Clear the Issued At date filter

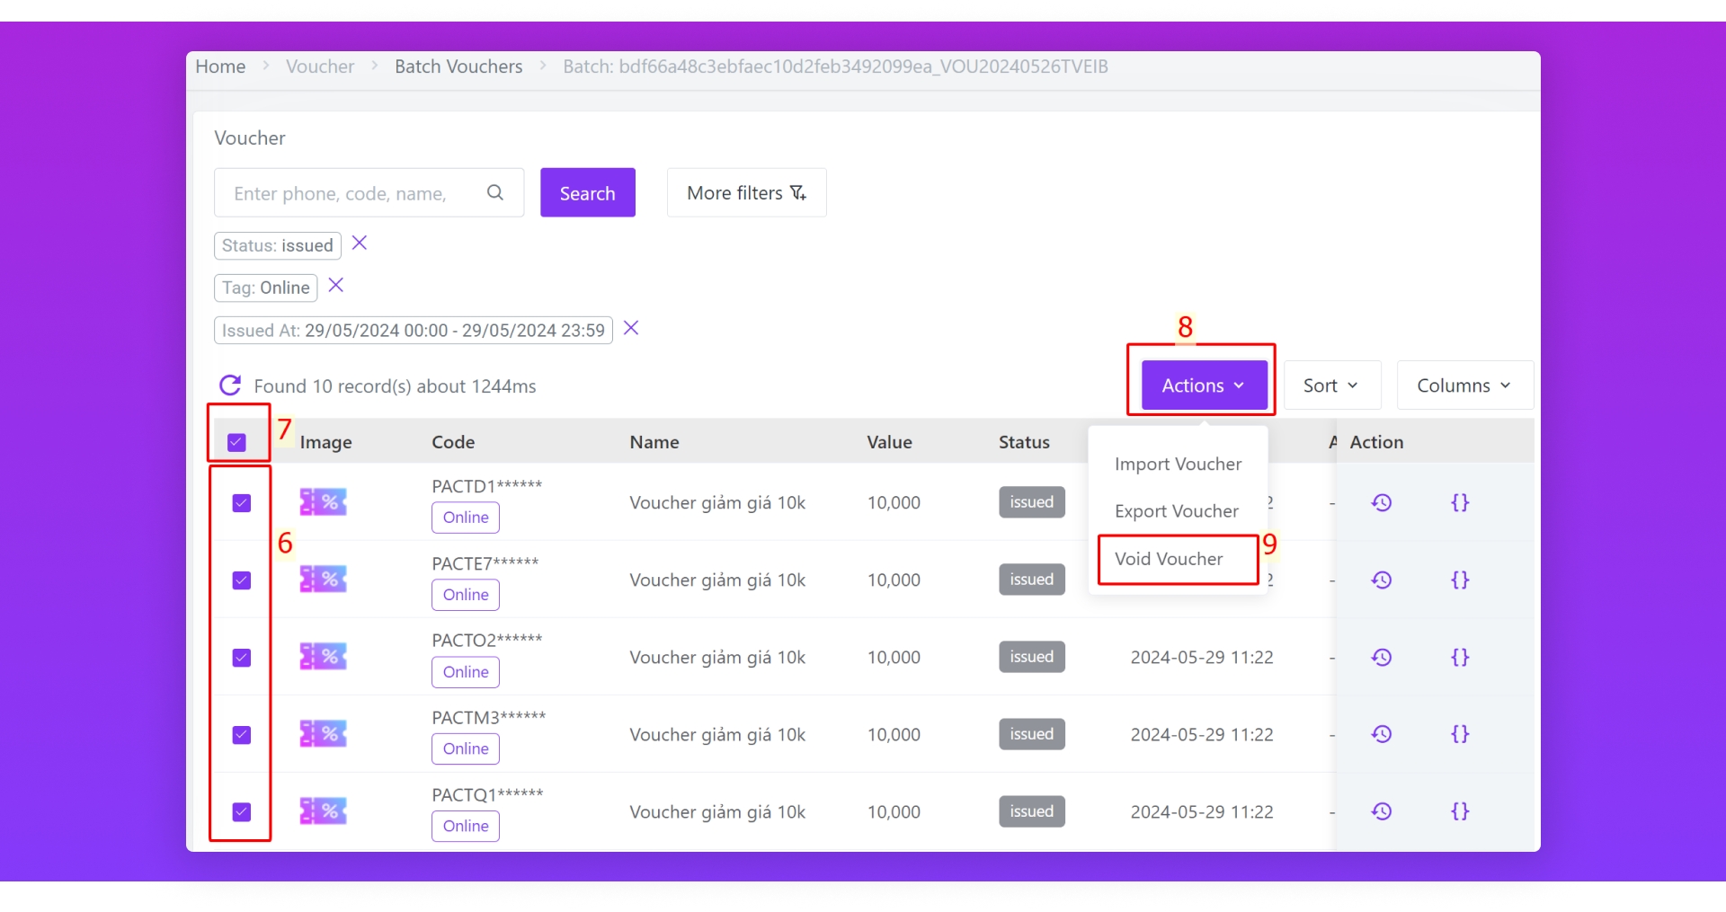tap(631, 328)
